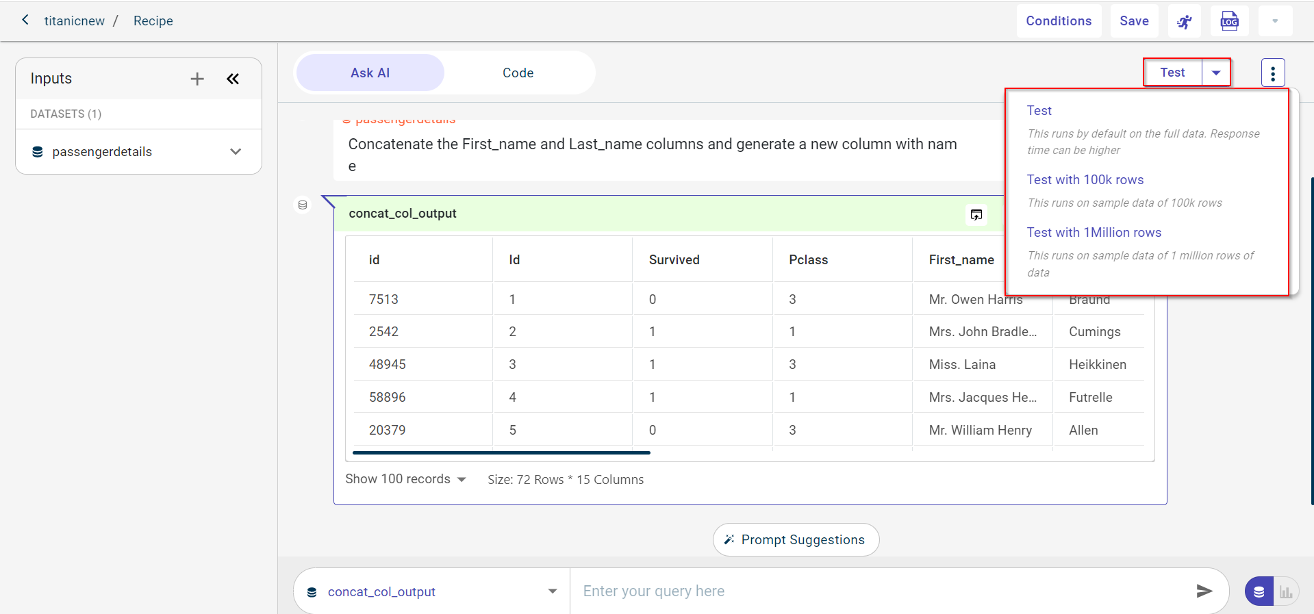This screenshot has width=1314, height=614.
Task: Click the export icon on concat_col_output header
Action: (976, 215)
